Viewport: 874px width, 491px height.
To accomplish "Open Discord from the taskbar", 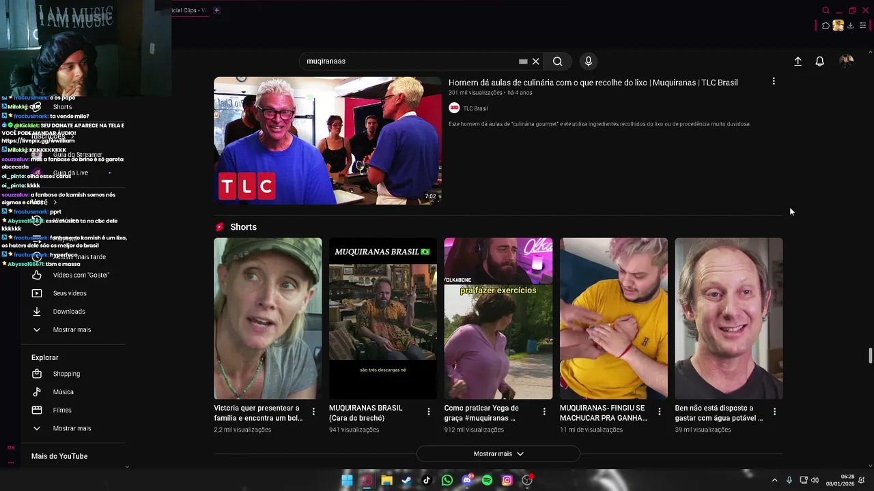I will tap(467, 480).
